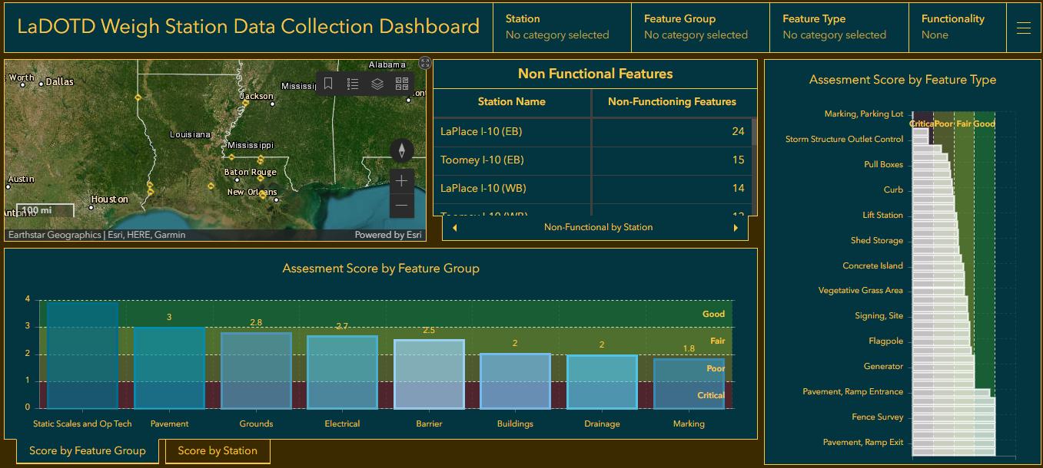This screenshot has height=468, width=1043.
Task: Zoom in on the map
Action: [402, 181]
